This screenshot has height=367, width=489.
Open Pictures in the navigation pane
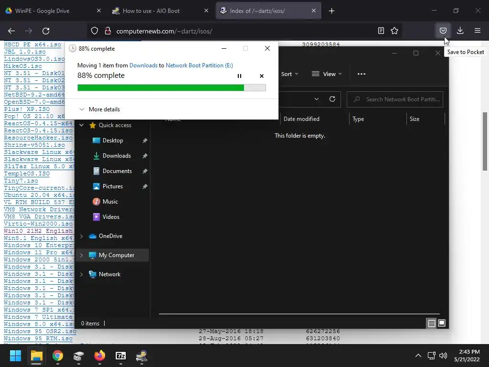click(x=113, y=186)
